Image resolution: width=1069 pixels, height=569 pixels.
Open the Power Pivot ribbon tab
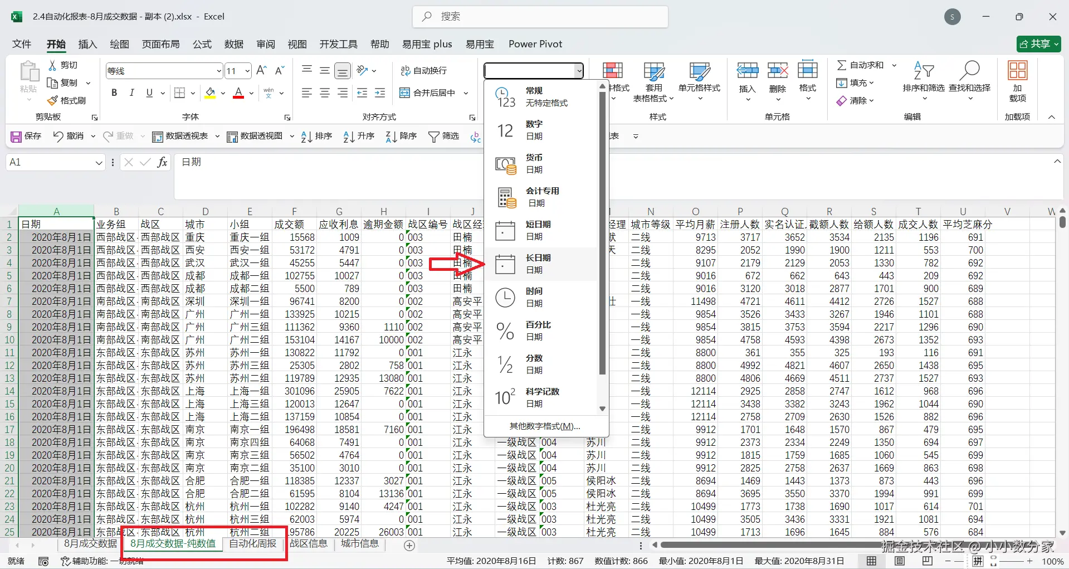[535, 44]
